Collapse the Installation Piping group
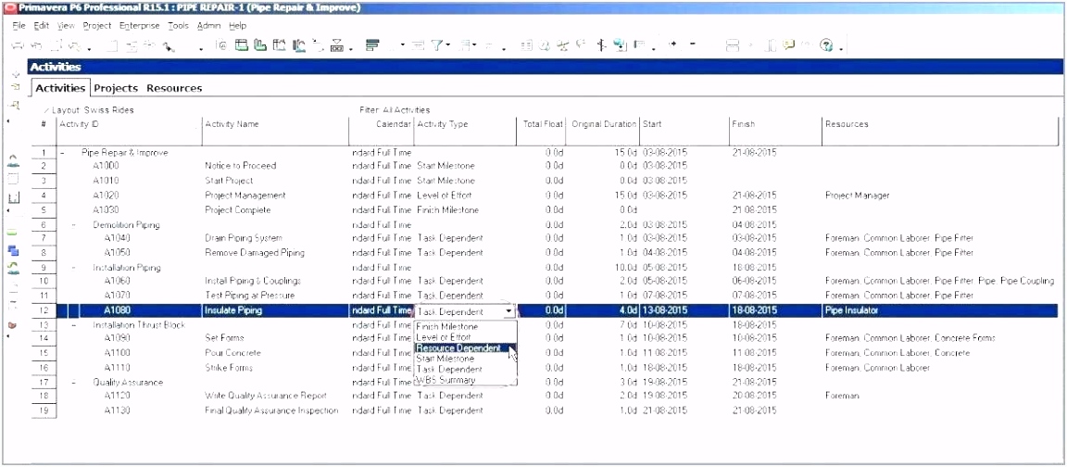 [x=74, y=268]
